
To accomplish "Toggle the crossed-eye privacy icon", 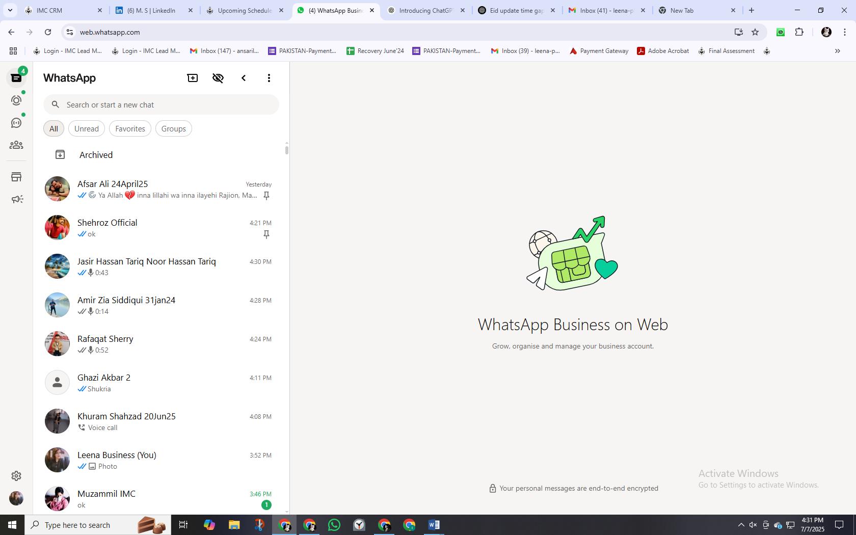I will 218,78.
